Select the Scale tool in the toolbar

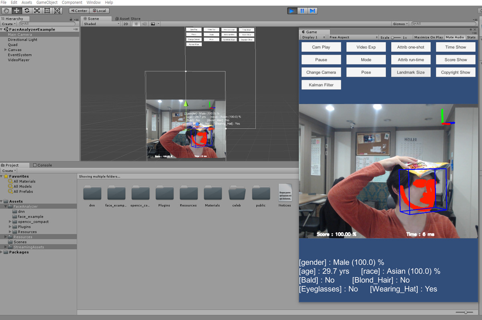coord(37,11)
